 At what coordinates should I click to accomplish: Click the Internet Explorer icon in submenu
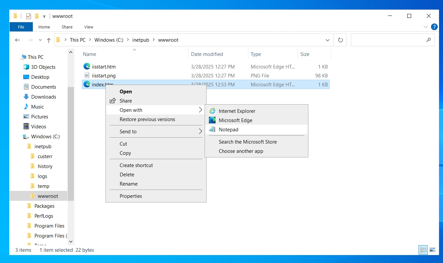click(x=212, y=111)
